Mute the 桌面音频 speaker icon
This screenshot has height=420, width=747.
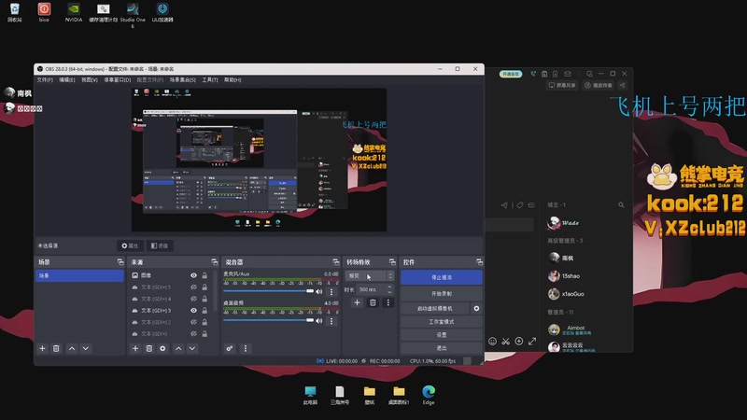pos(319,321)
